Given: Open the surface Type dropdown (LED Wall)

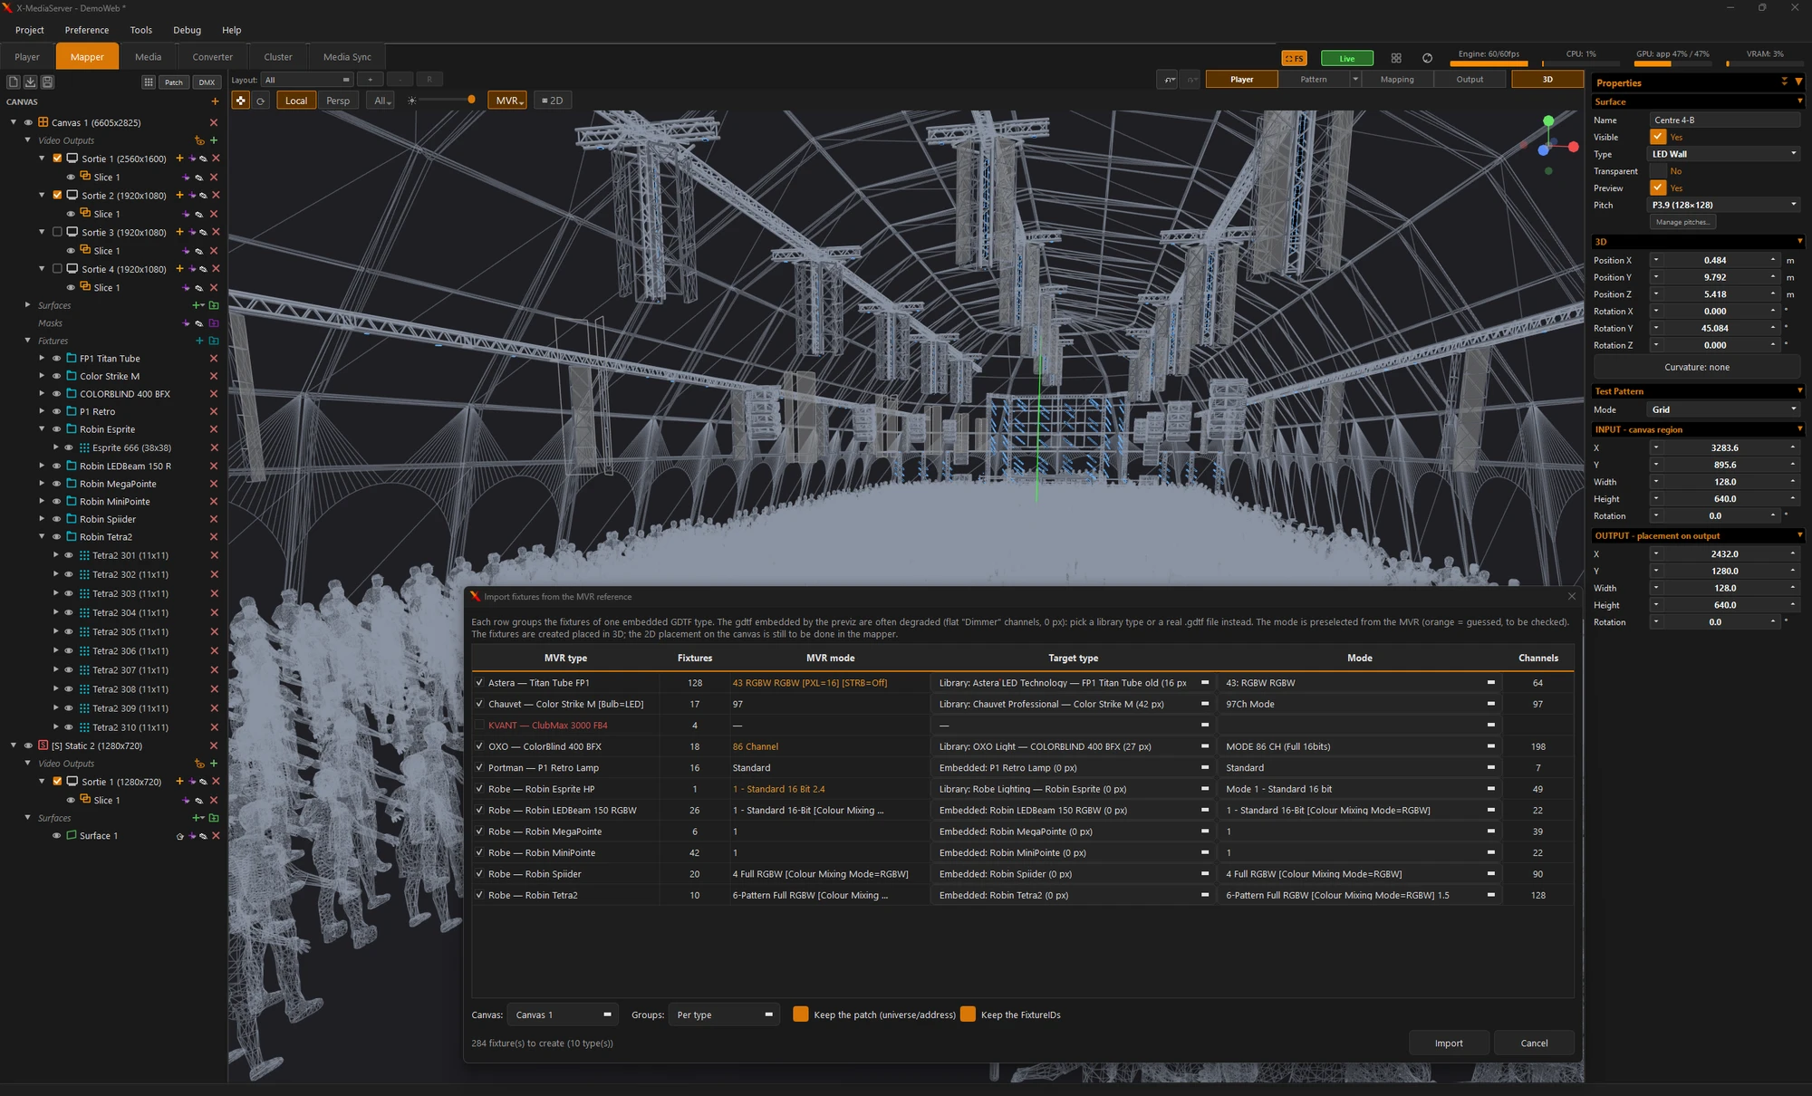Looking at the screenshot, I should pyautogui.click(x=1724, y=154).
